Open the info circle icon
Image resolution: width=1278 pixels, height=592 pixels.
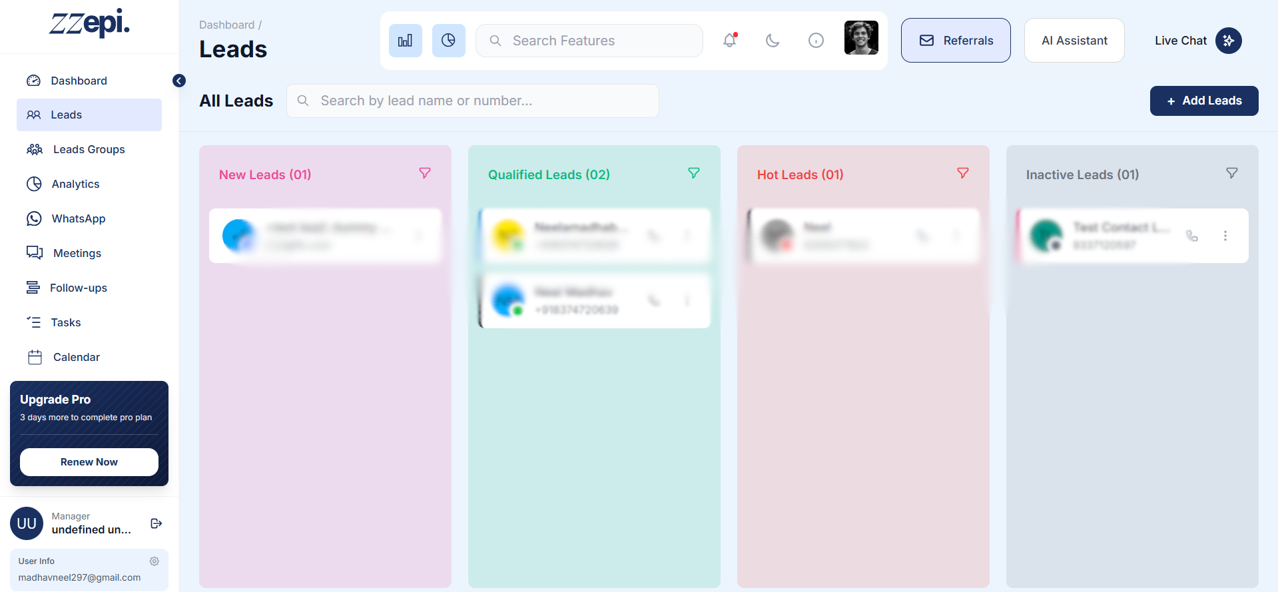click(816, 41)
